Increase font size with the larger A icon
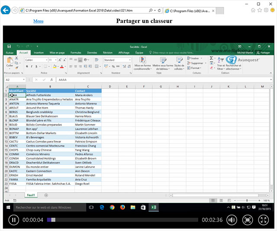The height and width of the screenshot is (231, 277). click(x=60, y=60)
